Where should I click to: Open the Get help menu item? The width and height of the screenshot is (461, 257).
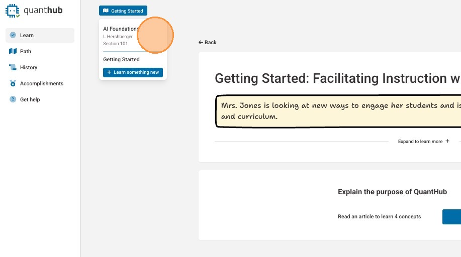[x=30, y=99]
